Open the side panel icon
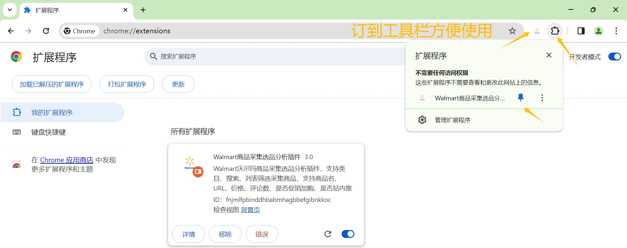This screenshot has height=248, width=627. 581,31
